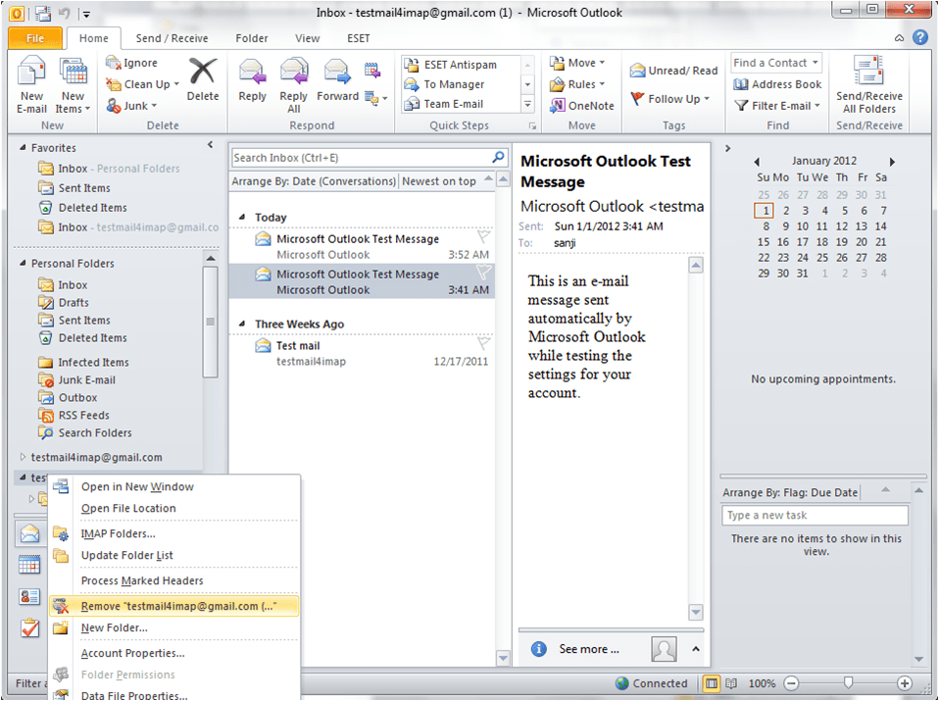The image size is (939, 701).
Task: Delete the selected message
Action: coord(203,79)
